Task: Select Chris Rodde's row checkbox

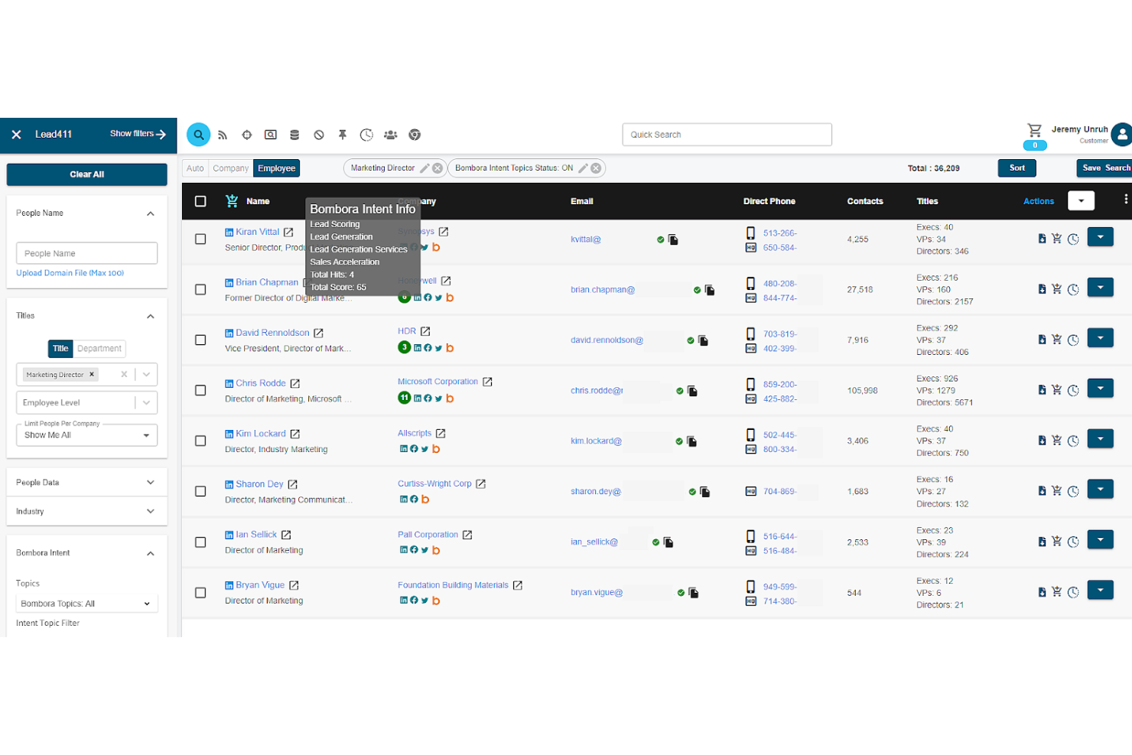Action: point(200,390)
